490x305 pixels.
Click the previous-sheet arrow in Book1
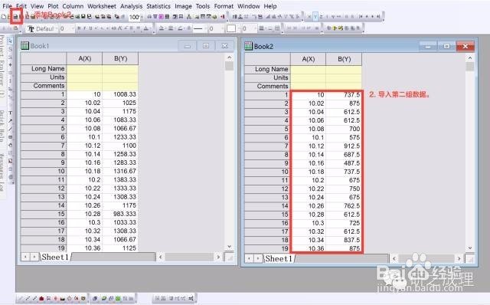[25, 257]
